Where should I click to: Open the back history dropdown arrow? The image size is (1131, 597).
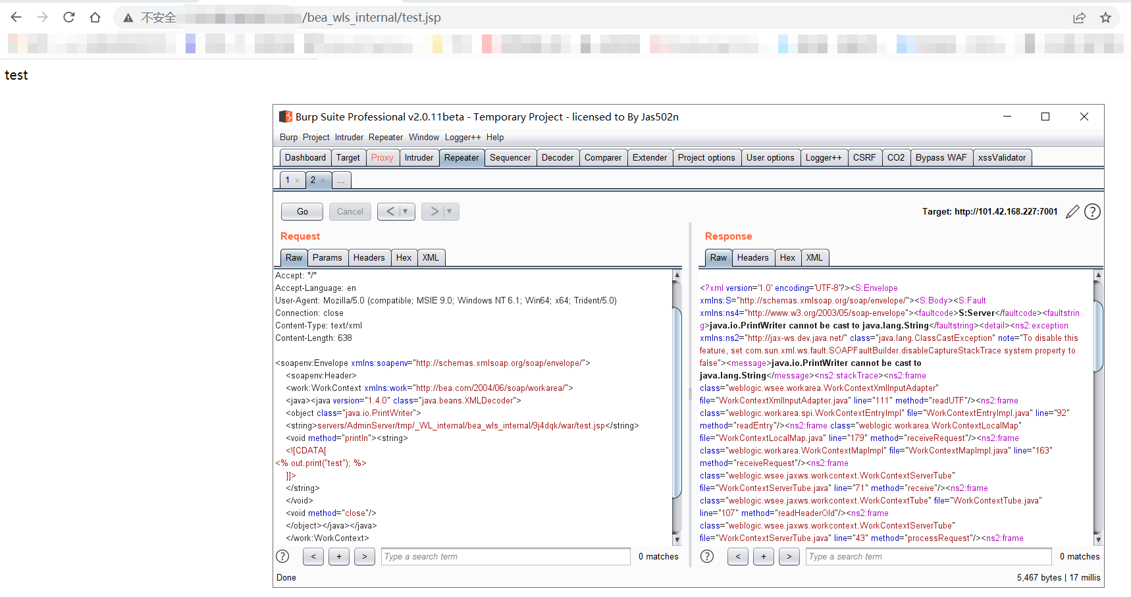tap(406, 211)
